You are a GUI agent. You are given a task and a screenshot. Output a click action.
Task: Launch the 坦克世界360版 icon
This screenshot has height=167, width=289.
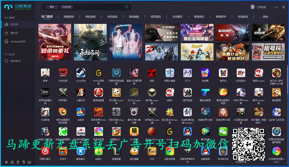coord(223,112)
